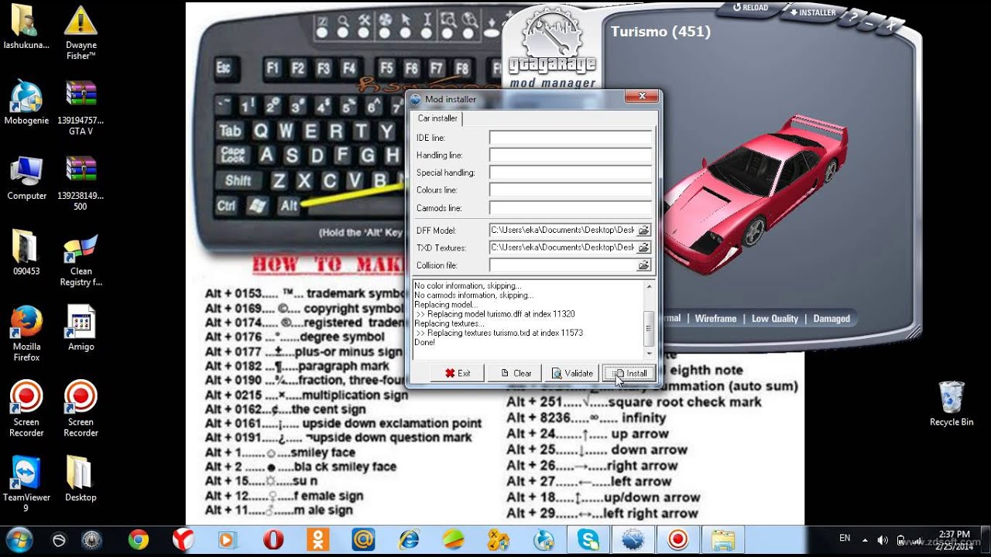The image size is (991, 557).
Task: Select Mobogenie desktop icon
Action: 26,103
